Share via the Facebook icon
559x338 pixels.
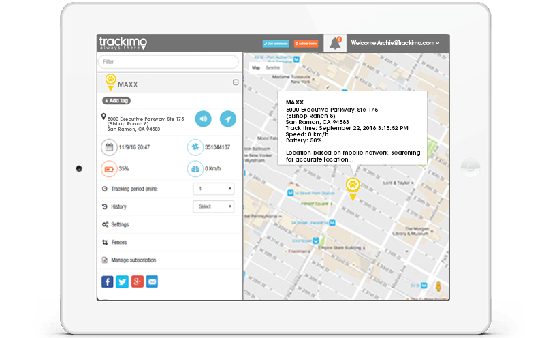click(x=108, y=281)
